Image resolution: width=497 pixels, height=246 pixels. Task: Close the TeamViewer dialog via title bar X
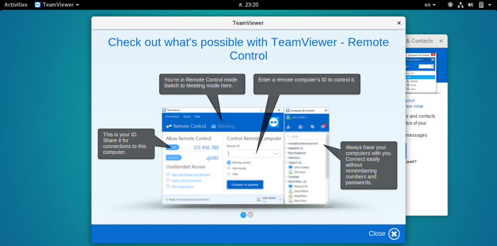[x=399, y=23]
